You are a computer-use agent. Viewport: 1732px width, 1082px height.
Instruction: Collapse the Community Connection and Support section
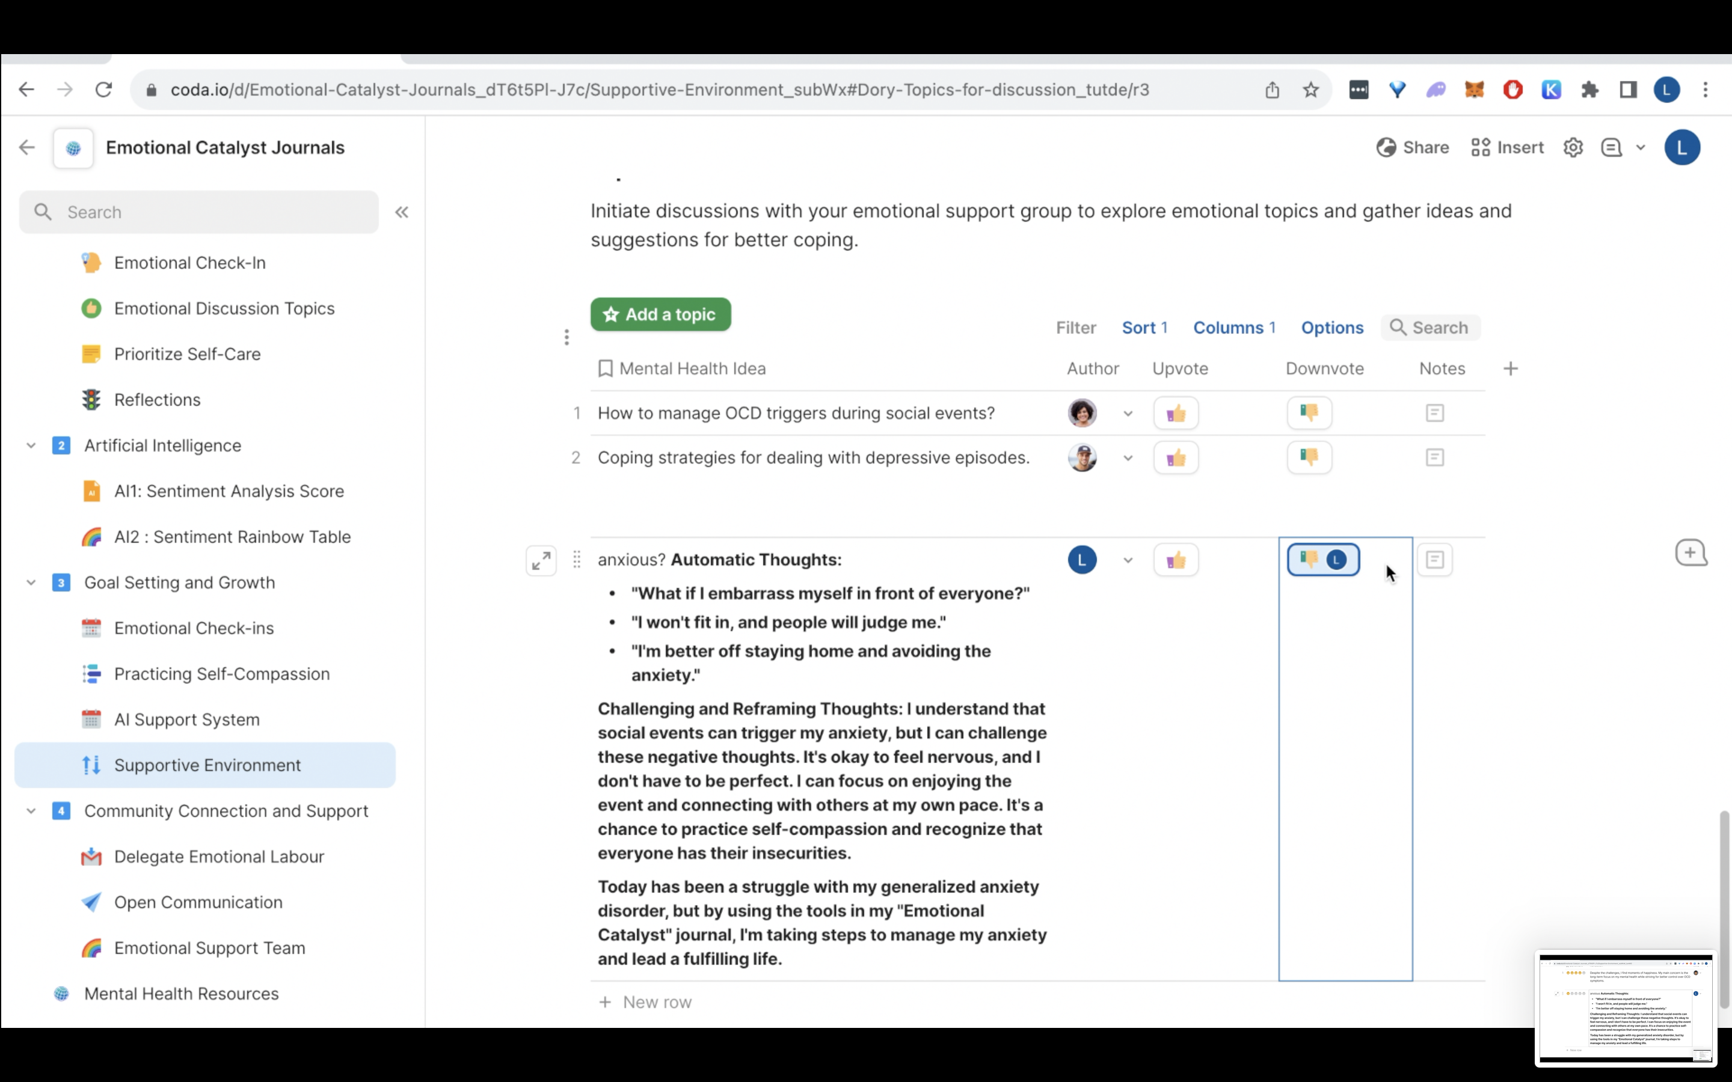tap(31, 811)
